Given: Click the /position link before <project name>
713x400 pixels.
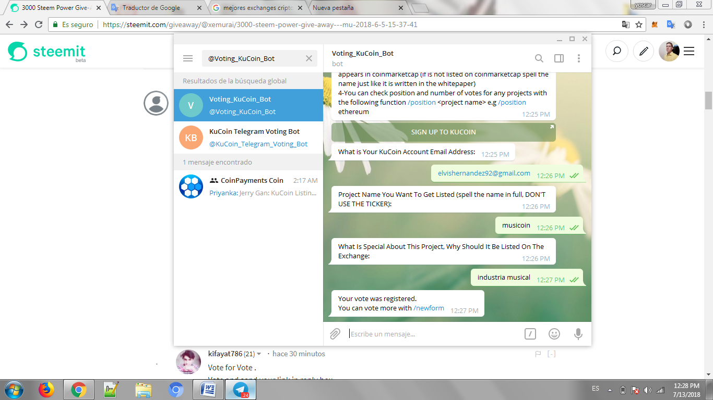Looking at the screenshot, I should point(421,103).
